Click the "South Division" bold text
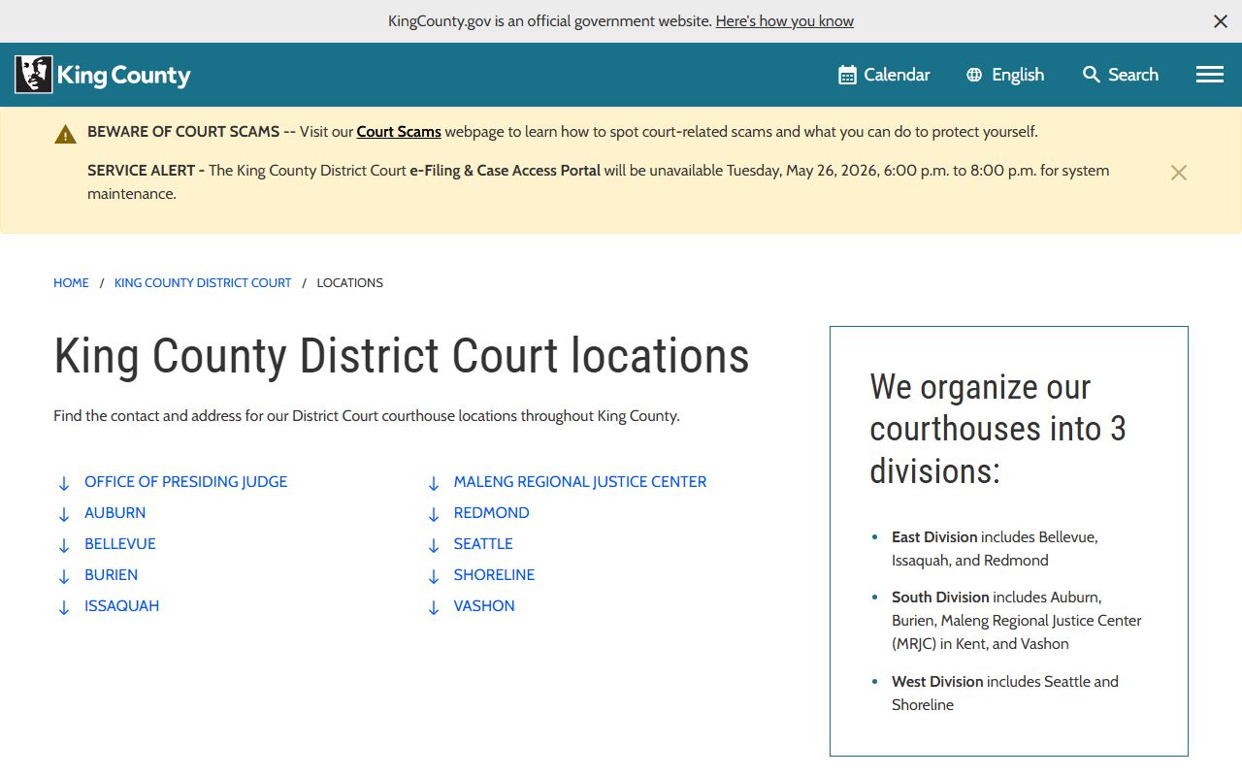Image resolution: width=1242 pixels, height=776 pixels. point(940,598)
